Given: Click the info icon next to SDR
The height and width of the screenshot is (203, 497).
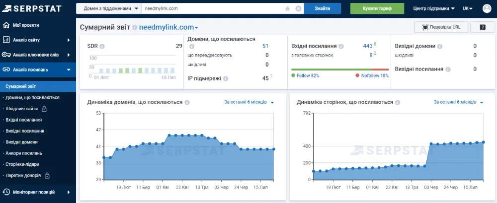Looking at the screenshot, I should [102, 46].
